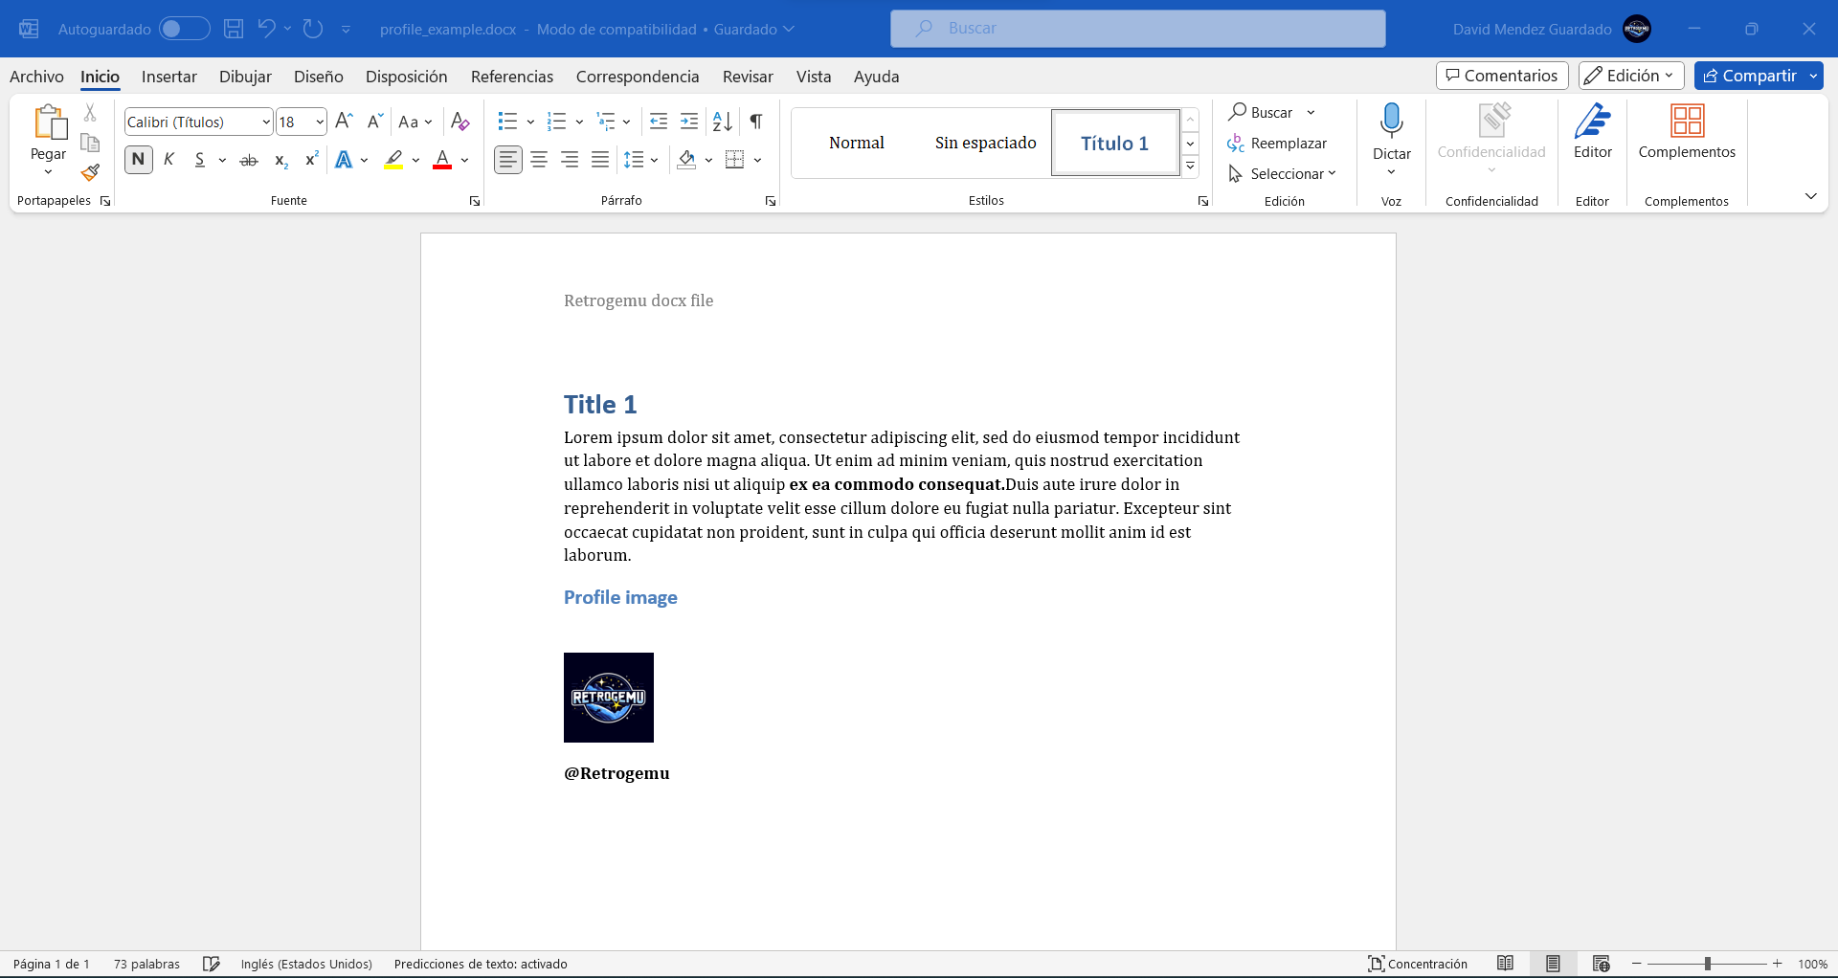This screenshot has width=1838, height=978.
Task: Open the Archivo tab
Action: tap(36, 77)
